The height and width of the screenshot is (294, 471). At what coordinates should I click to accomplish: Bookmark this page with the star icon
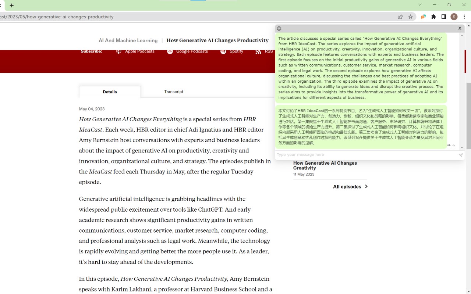[x=411, y=17]
